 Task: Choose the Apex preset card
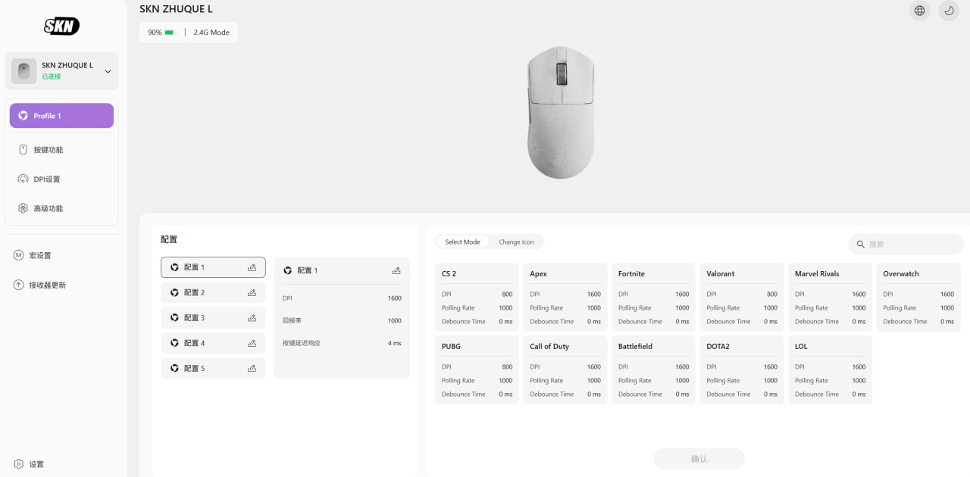pos(565,297)
